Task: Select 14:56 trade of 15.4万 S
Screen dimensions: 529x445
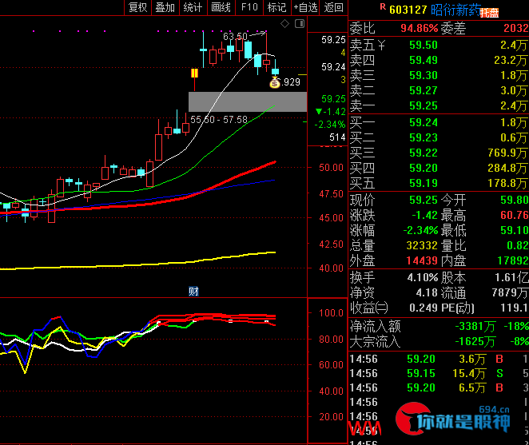Action: (x=438, y=373)
